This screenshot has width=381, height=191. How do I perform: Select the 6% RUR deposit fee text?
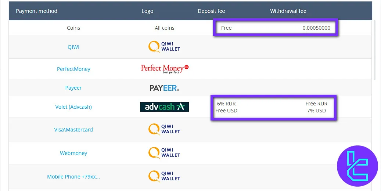tap(226, 104)
